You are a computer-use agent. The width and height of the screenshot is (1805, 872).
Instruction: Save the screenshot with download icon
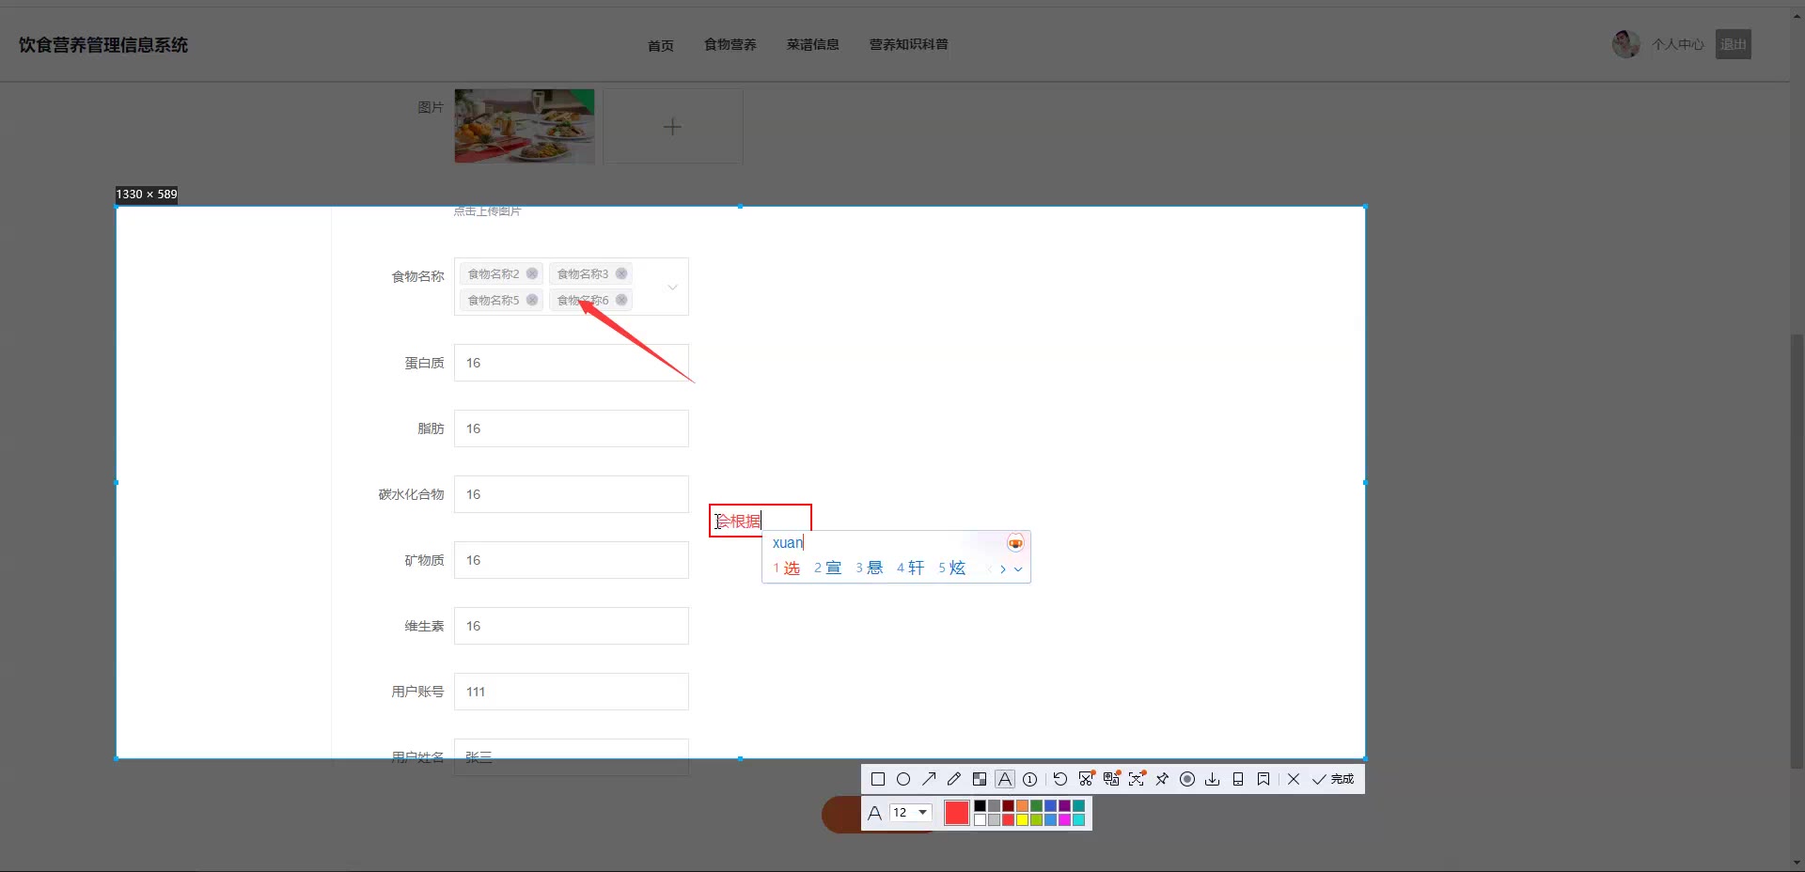coord(1213,779)
